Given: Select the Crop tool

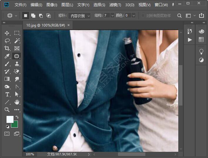Looking at the screenshot, I should coord(7,48).
